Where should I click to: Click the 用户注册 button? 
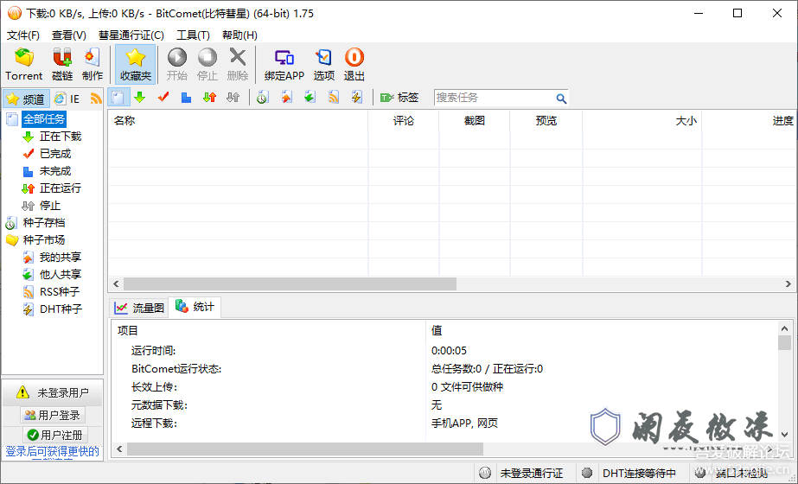53,435
